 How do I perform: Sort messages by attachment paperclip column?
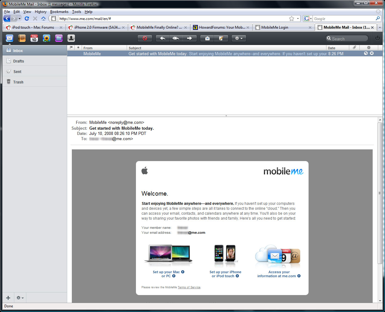[x=354, y=47]
